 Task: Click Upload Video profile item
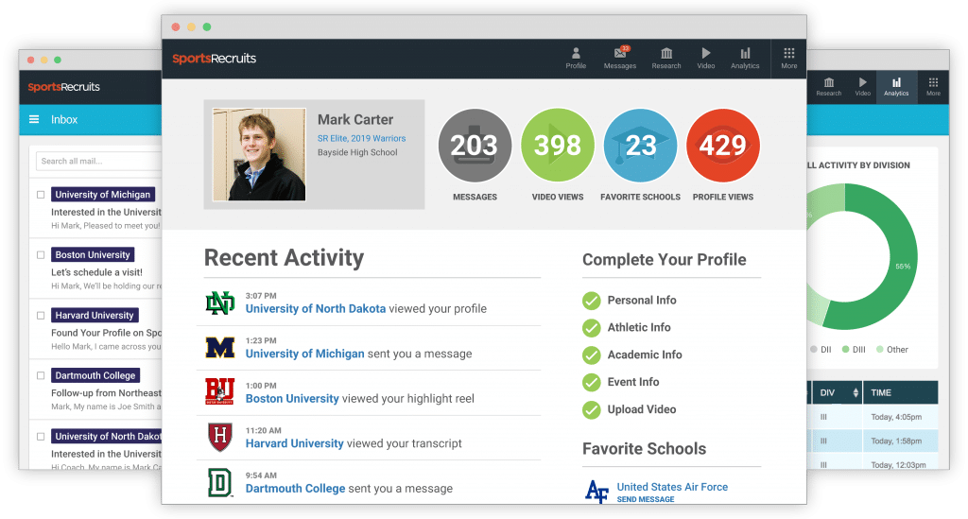tap(642, 409)
